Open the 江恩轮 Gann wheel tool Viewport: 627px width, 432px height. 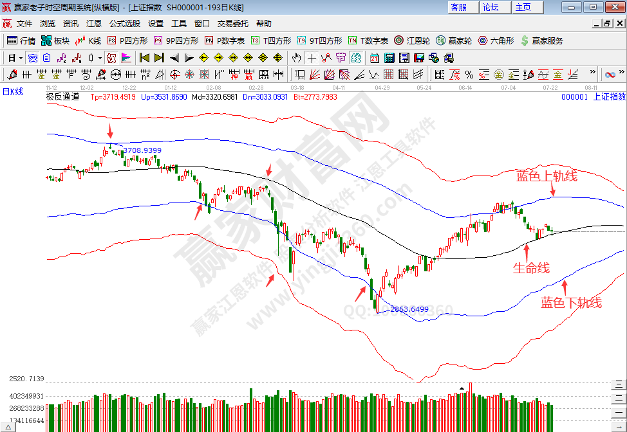(x=412, y=40)
